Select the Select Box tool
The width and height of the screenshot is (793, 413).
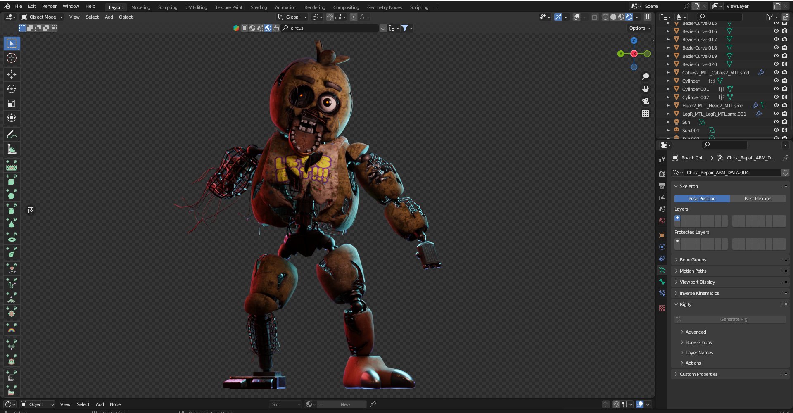12,43
